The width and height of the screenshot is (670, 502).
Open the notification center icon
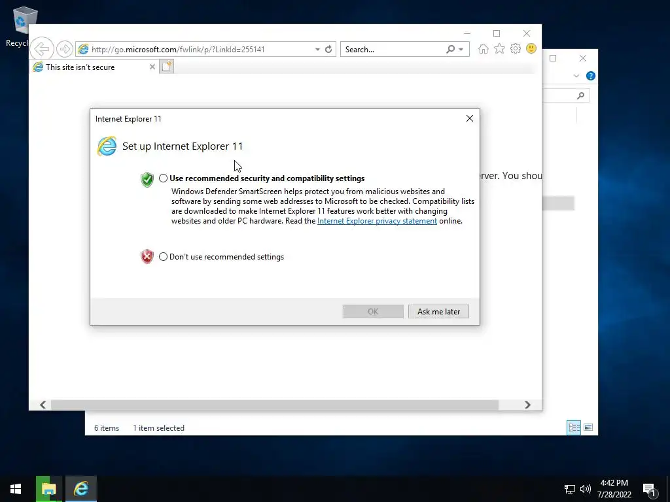click(x=650, y=489)
